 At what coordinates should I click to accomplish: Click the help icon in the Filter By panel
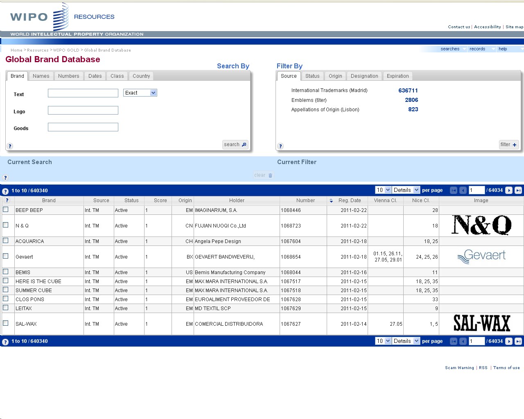point(280,146)
